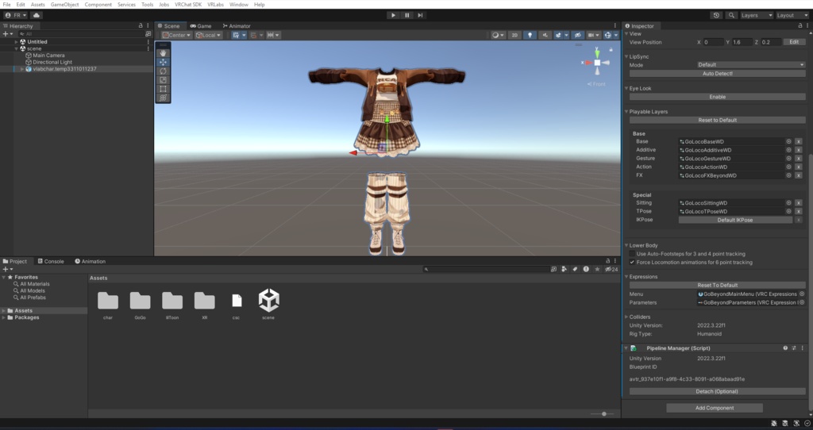Enable Use Auto-Footsteps for 3 and 4 point tracking

(632, 254)
